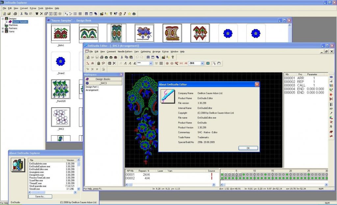Click the _SHC3 button in Workspace panel
Screen dimensions: 337x205
(x=103, y=83)
